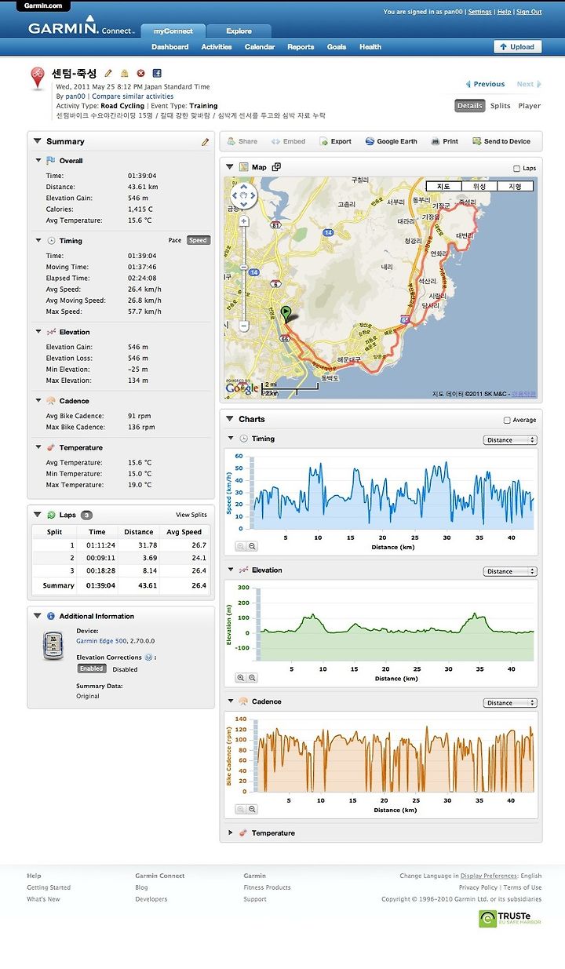Click the map pan control wheel
Screen dimensions: 565x969
(x=244, y=195)
